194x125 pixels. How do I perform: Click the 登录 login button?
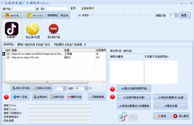[x=73, y=8]
